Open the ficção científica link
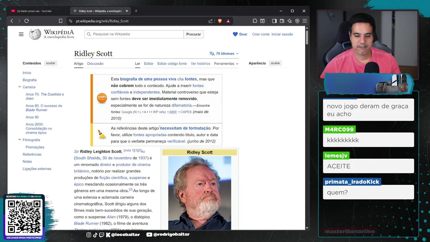Image resolution: width=430 pixels, height=242 pixels. (x=113, y=177)
